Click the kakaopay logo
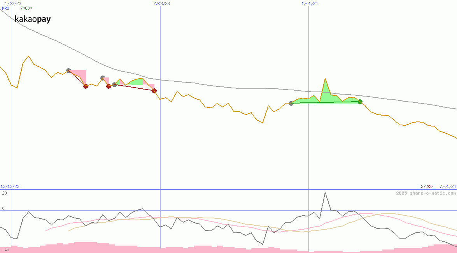This screenshot has height=253, width=457. click(x=33, y=19)
